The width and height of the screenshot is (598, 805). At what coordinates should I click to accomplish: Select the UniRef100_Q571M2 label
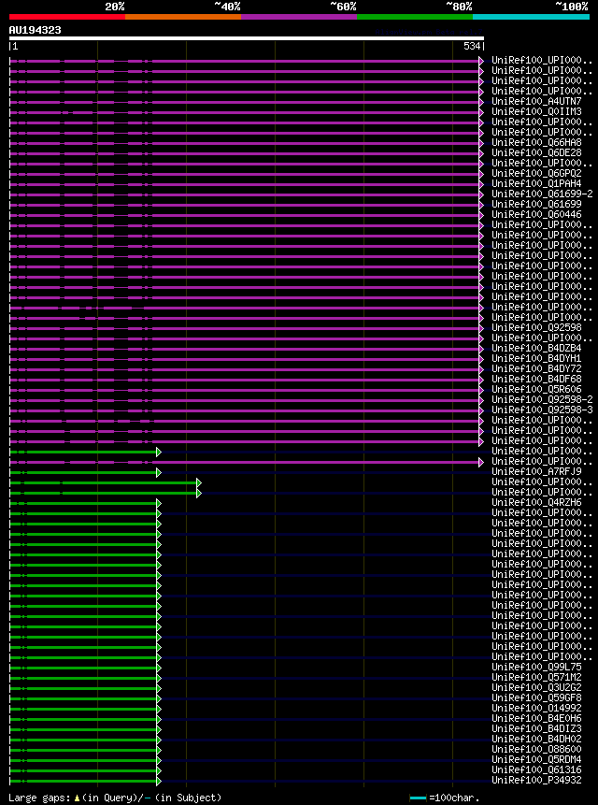[x=536, y=678]
